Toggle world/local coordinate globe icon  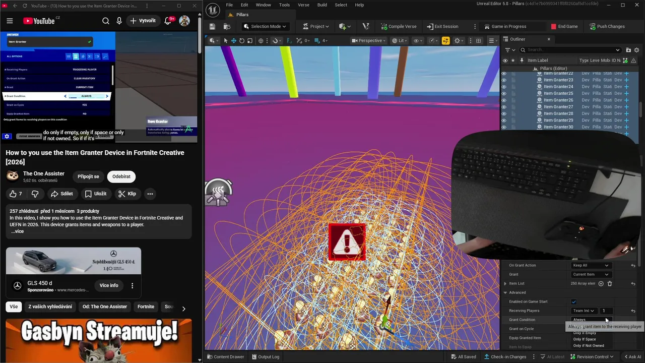pos(261,40)
